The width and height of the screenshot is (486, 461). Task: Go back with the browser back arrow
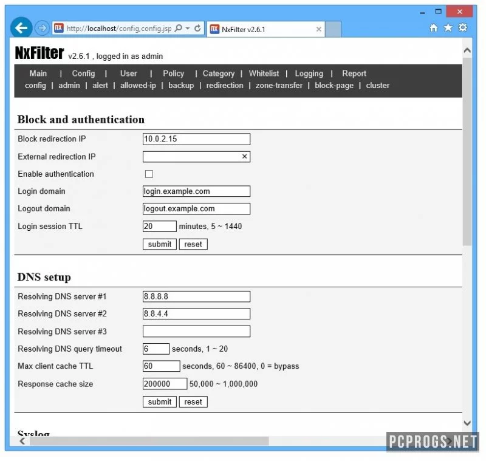point(21,28)
